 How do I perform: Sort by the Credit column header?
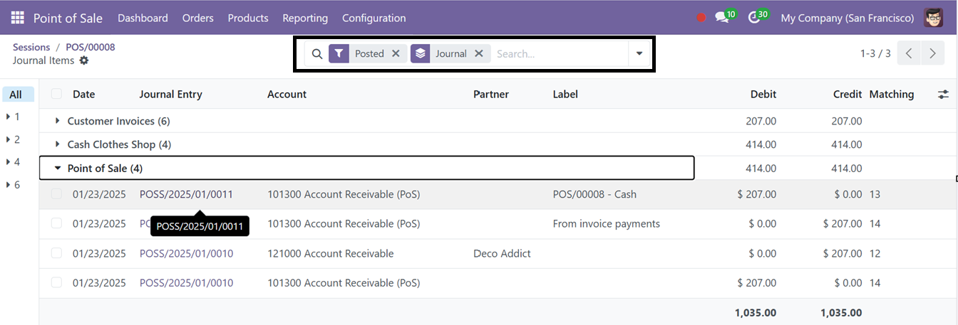[x=848, y=94]
